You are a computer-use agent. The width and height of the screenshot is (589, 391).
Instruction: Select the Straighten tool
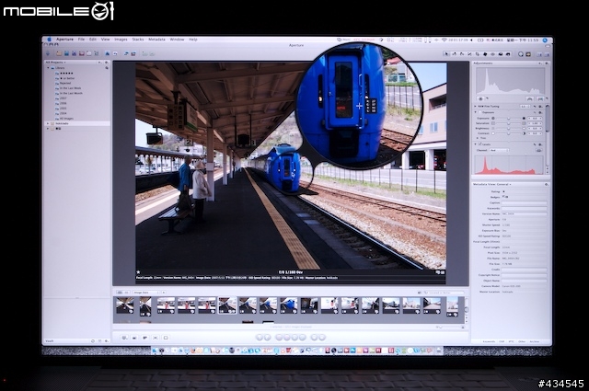[469, 54]
